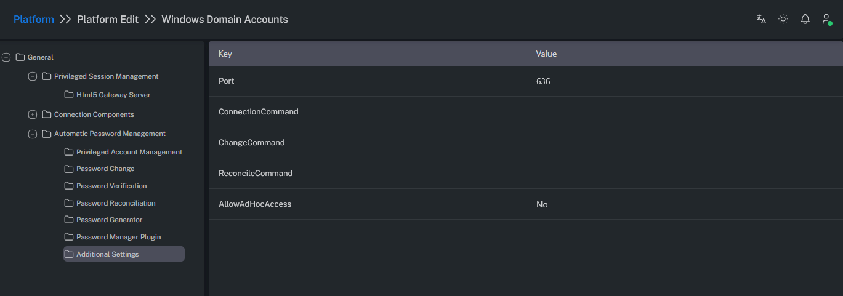Collapse Privileged Session Management node
The height and width of the screenshot is (296, 843).
[33, 76]
